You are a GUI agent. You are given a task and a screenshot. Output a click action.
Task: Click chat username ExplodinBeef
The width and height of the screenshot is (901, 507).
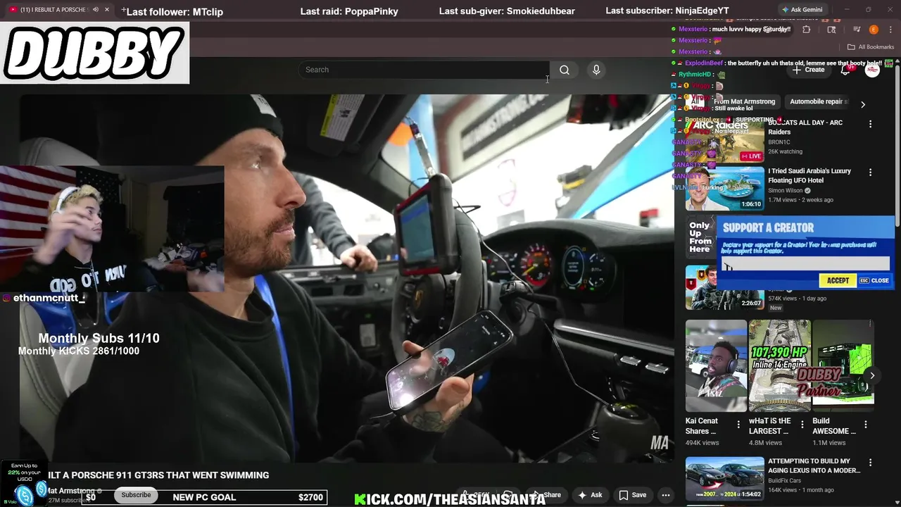pos(704,63)
